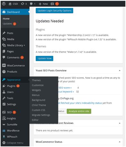This screenshot has width=126, height=147.
Task: Toggle the Recent Reviews panel arrow
Action: (x=120, y=123)
